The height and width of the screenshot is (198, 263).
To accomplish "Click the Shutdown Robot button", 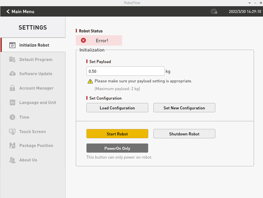I will [x=184, y=134].
